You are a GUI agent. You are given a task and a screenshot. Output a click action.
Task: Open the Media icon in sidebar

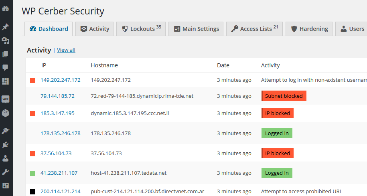(5, 40)
